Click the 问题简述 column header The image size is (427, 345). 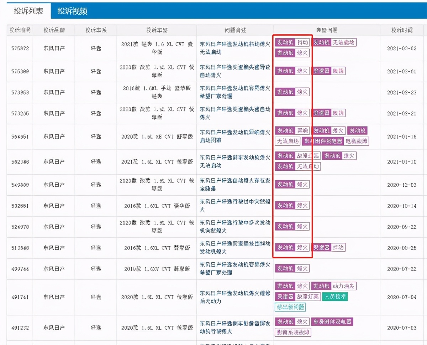coord(235,30)
